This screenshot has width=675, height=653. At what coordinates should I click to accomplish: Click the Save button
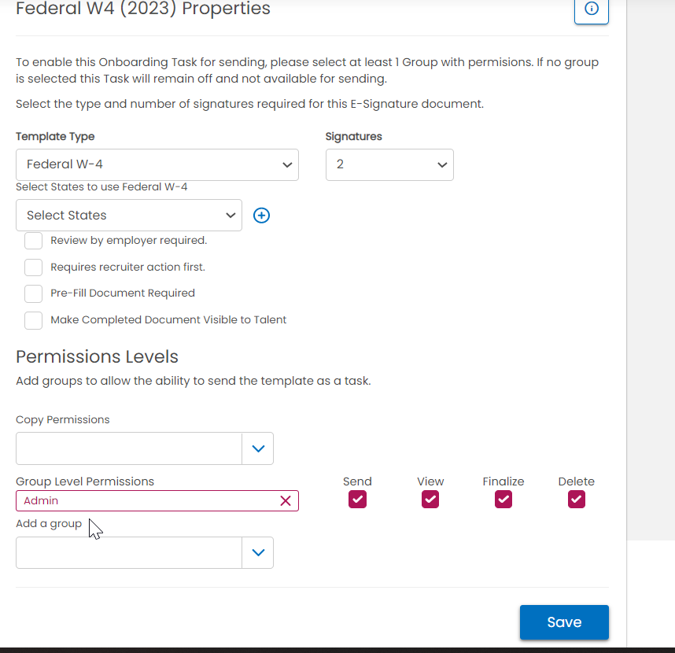click(564, 622)
